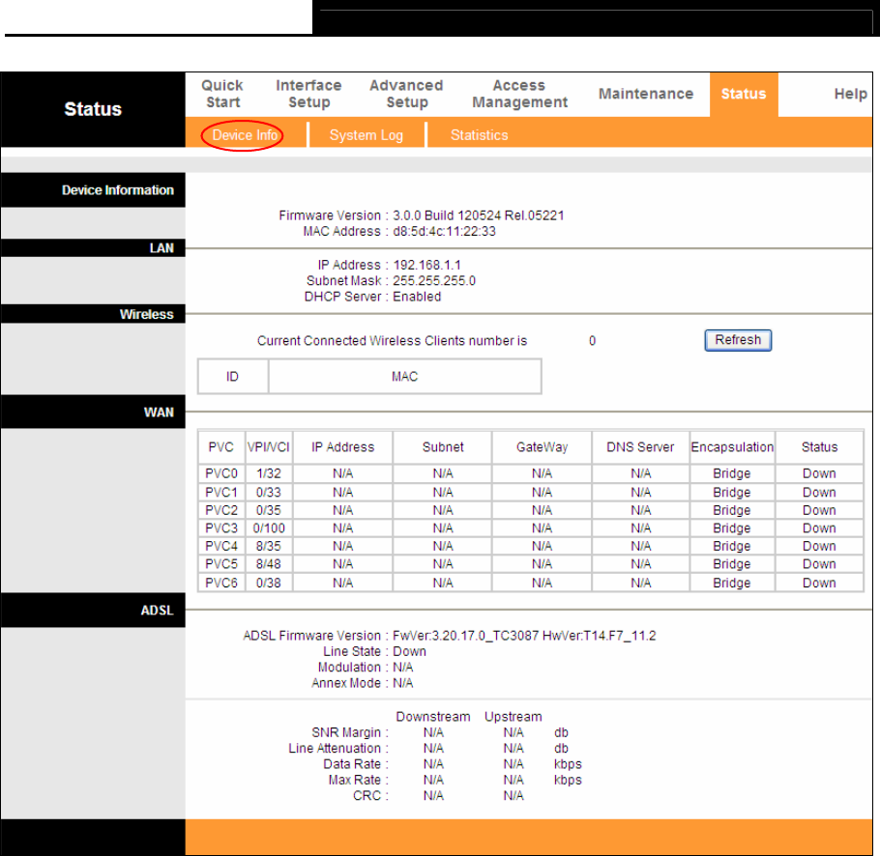Image resolution: width=880 pixels, height=856 pixels.
Task: View the Statistics submenu
Action: pyautogui.click(x=479, y=135)
